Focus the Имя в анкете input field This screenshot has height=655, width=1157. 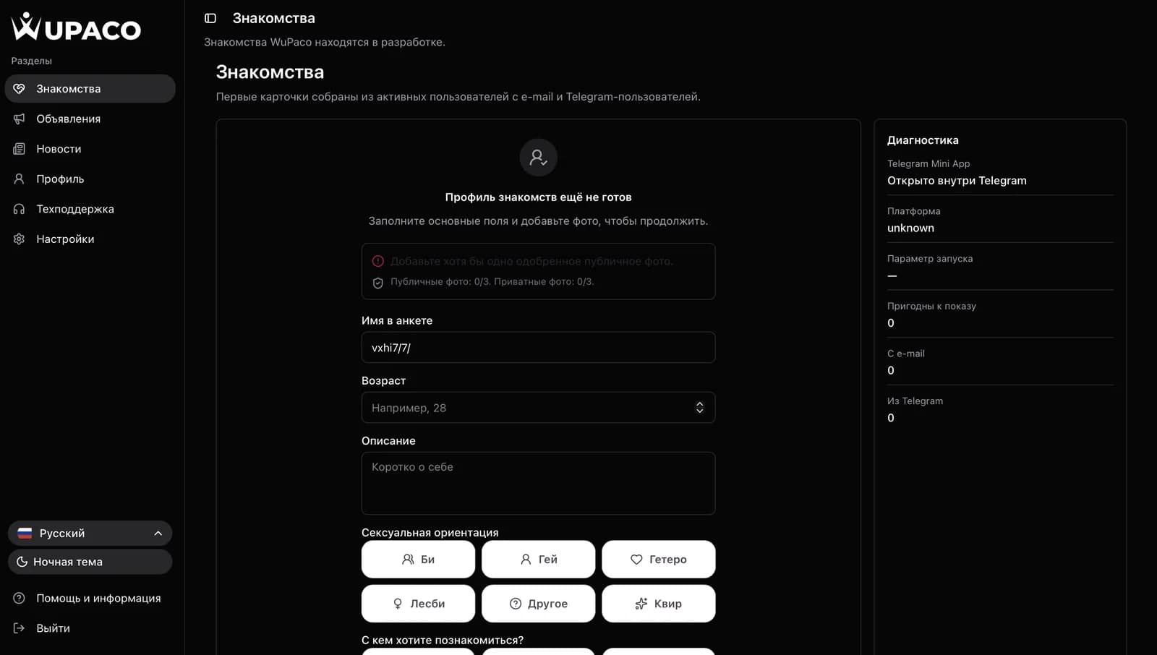[538, 348]
